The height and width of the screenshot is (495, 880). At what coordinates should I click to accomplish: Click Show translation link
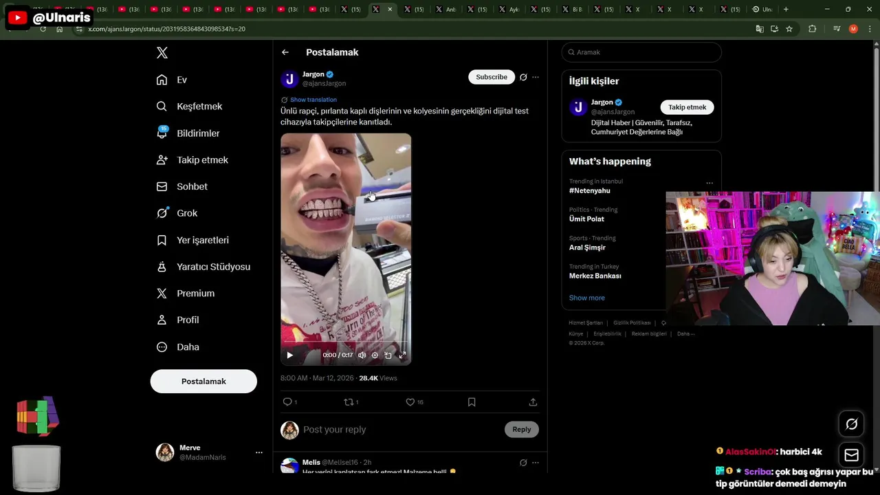[x=313, y=100]
